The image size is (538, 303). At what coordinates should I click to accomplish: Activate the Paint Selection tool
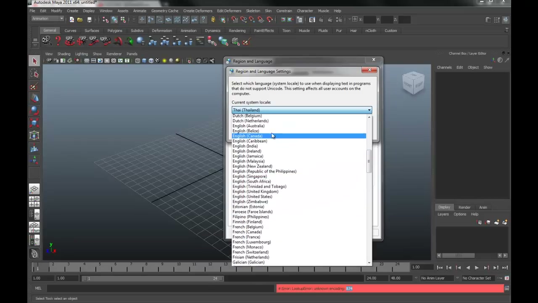pyautogui.click(x=34, y=86)
